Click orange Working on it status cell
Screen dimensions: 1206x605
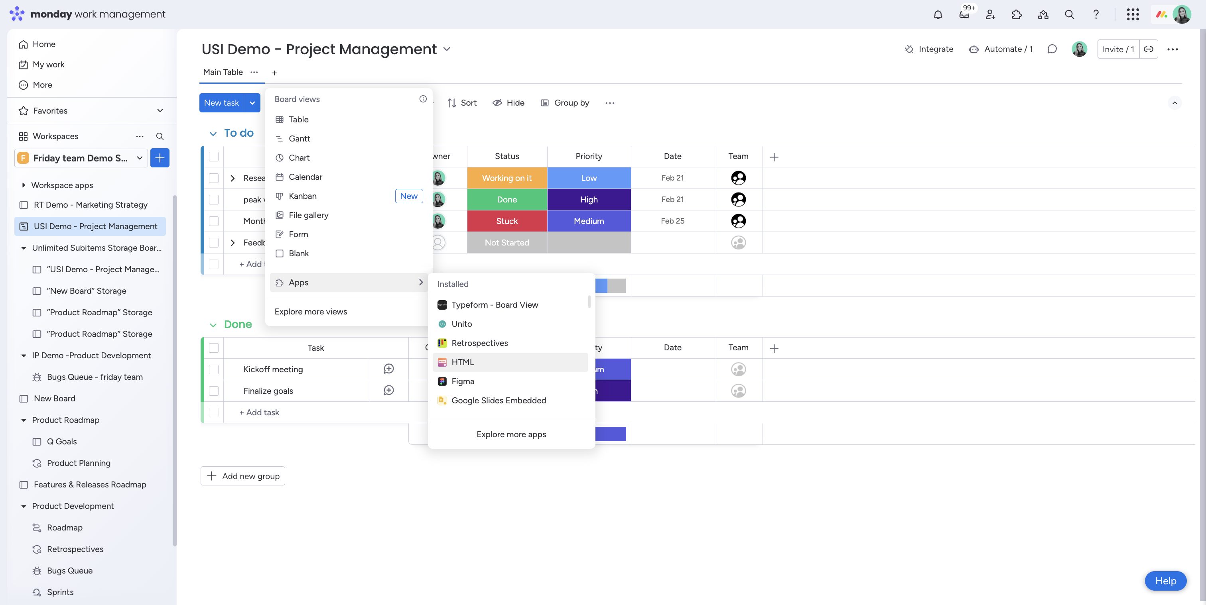[507, 178]
